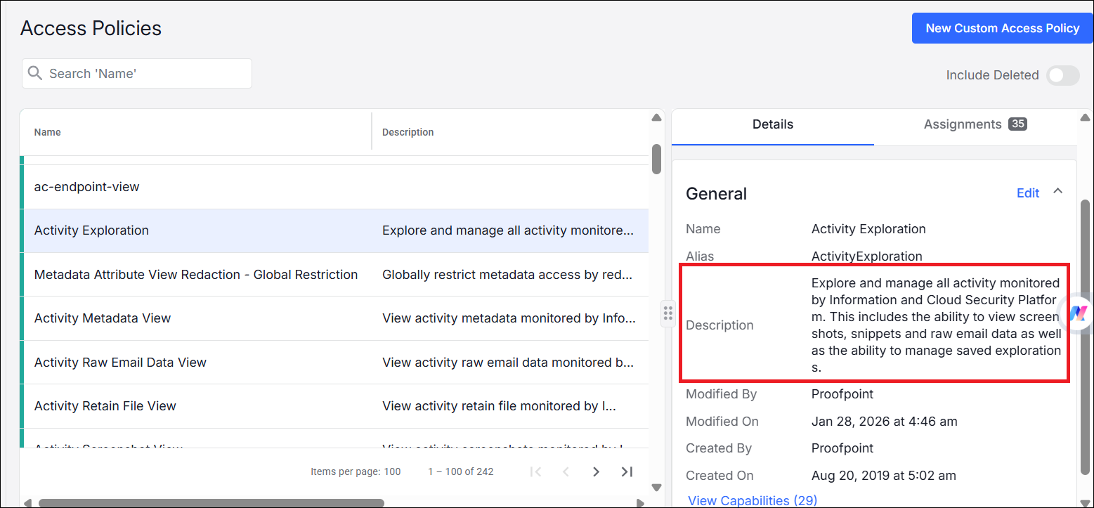Click New Custom Access Policy button

click(x=1002, y=28)
